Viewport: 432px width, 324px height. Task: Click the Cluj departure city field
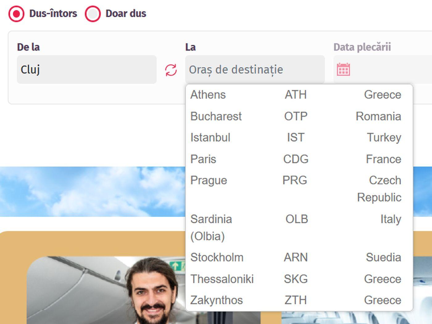pos(86,69)
